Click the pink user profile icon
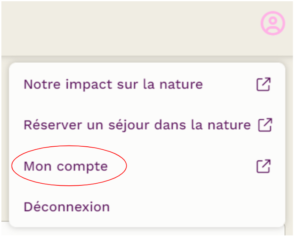Screen dimensions: 294x239 coord(273,23)
